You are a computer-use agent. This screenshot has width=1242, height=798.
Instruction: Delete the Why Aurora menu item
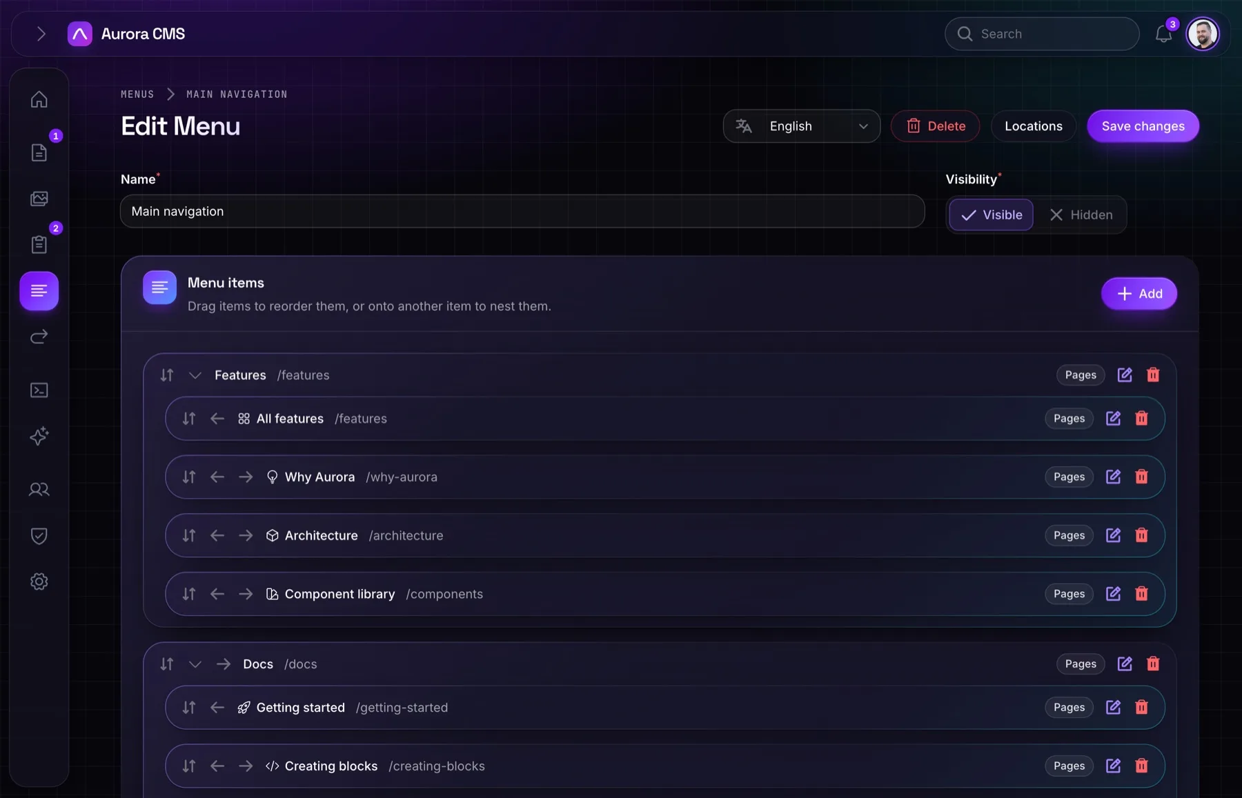pyautogui.click(x=1141, y=477)
